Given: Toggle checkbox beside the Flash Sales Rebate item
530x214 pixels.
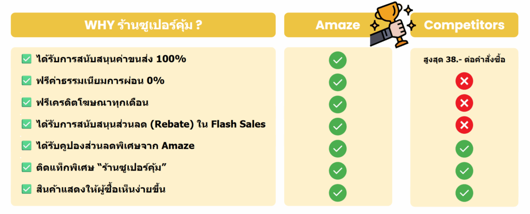Looking at the screenshot, I should (x=26, y=124).
